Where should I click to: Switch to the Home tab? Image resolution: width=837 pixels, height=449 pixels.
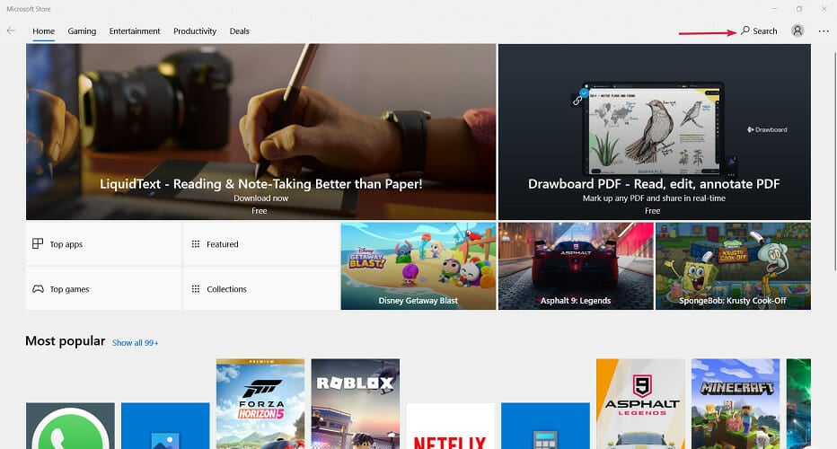pyautogui.click(x=43, y=31)
